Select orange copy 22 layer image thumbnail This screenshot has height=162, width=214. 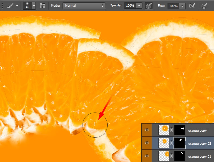(x=164, y=143)
